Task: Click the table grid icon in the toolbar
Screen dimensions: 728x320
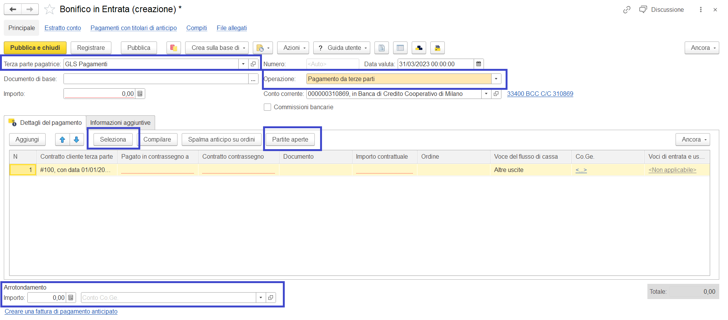Action: (x=400, y=48)
